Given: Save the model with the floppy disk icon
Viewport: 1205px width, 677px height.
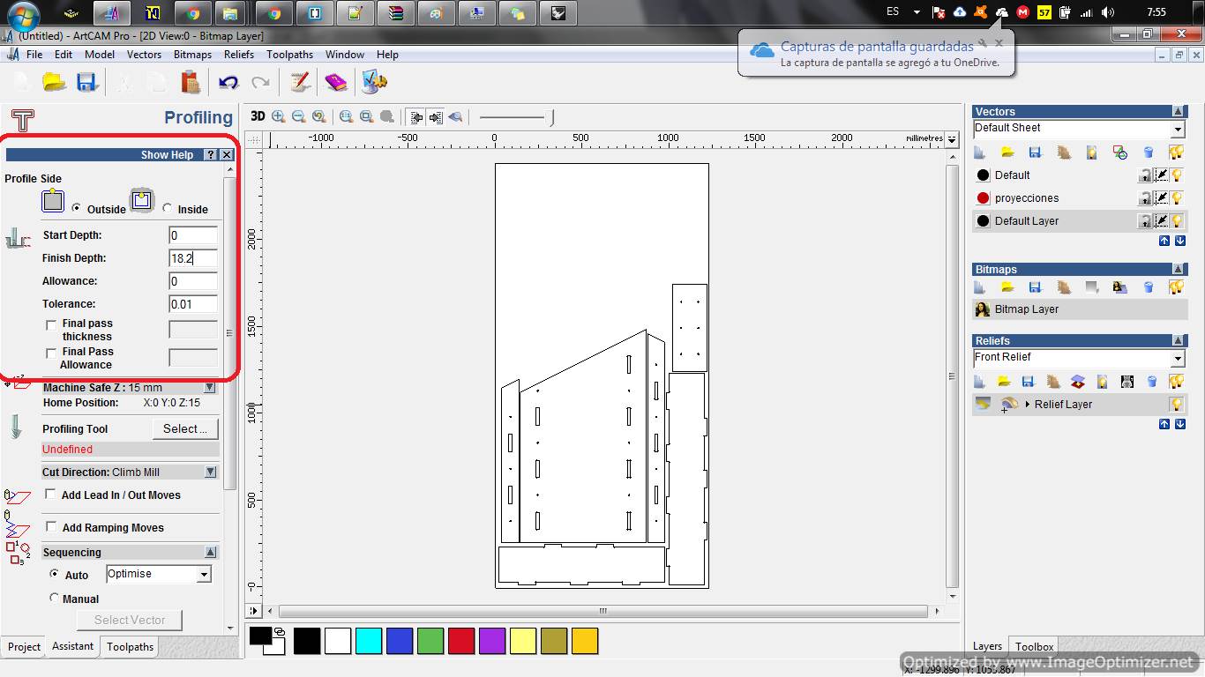Looking at the screenshot, I should (86, 82).
